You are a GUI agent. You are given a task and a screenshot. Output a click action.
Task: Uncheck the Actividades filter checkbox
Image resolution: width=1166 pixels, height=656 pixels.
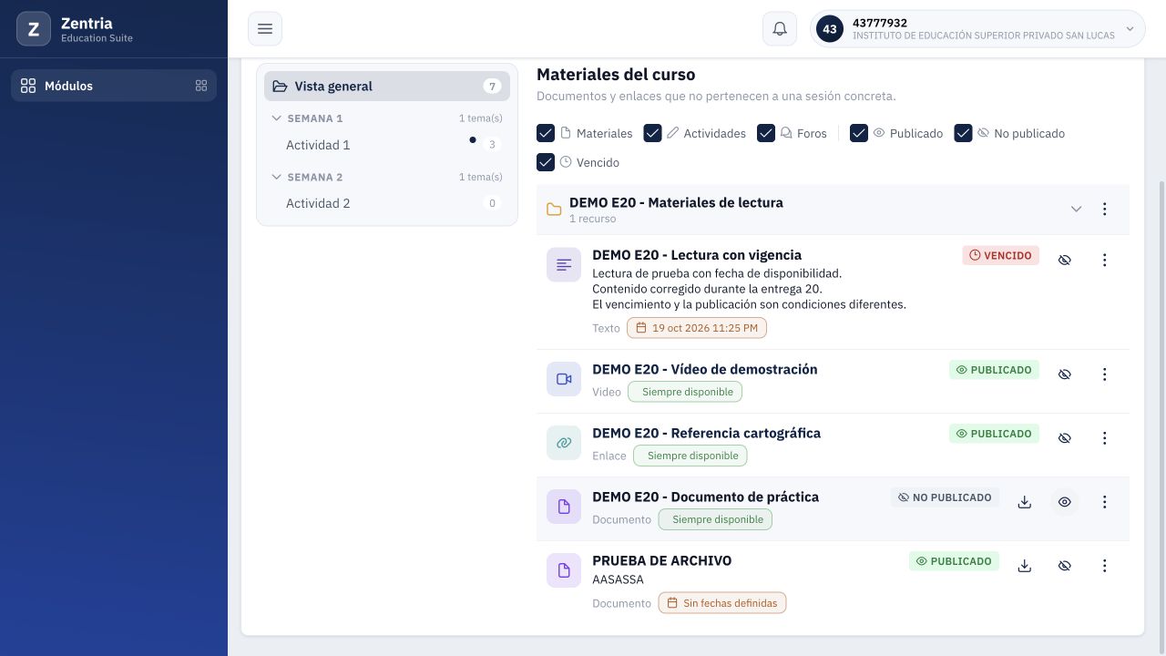(653, 133)
